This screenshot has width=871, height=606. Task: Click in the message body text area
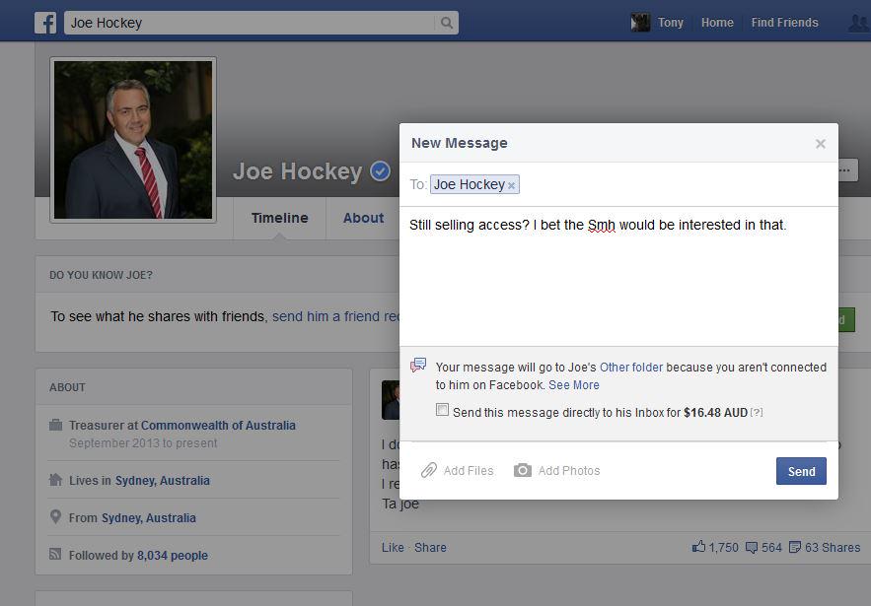[x=618, y=276]
